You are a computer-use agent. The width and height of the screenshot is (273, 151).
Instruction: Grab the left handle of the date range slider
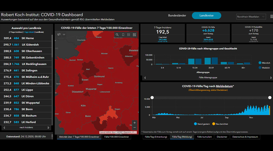(x=152, y=98)
